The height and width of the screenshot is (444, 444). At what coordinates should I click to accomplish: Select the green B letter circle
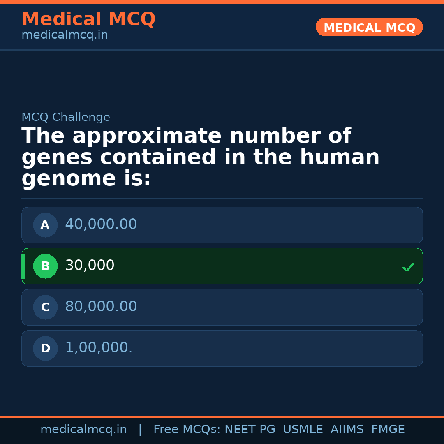[45, 266]
